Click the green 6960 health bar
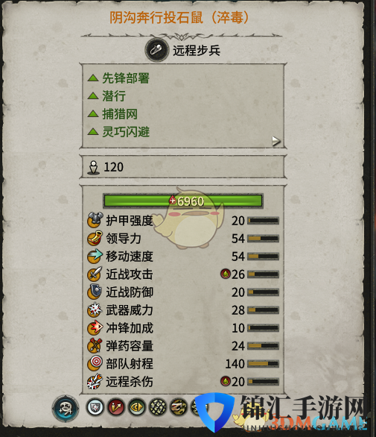This screenshot has width=376, height=437. click(183, 201)
